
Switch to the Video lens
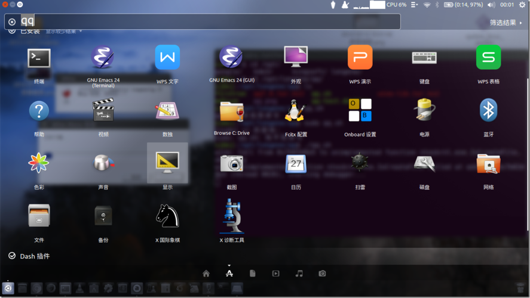(276, 274)
